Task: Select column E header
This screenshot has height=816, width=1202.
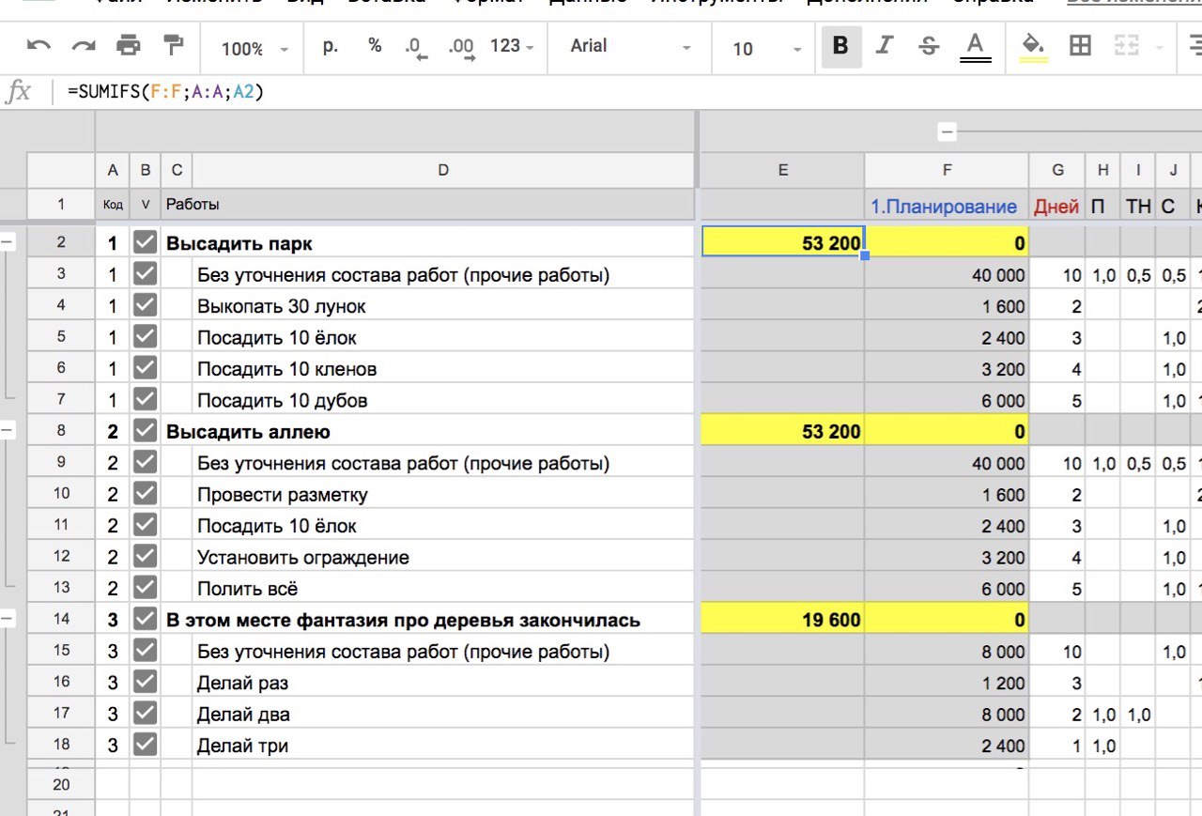Action: 782,170
